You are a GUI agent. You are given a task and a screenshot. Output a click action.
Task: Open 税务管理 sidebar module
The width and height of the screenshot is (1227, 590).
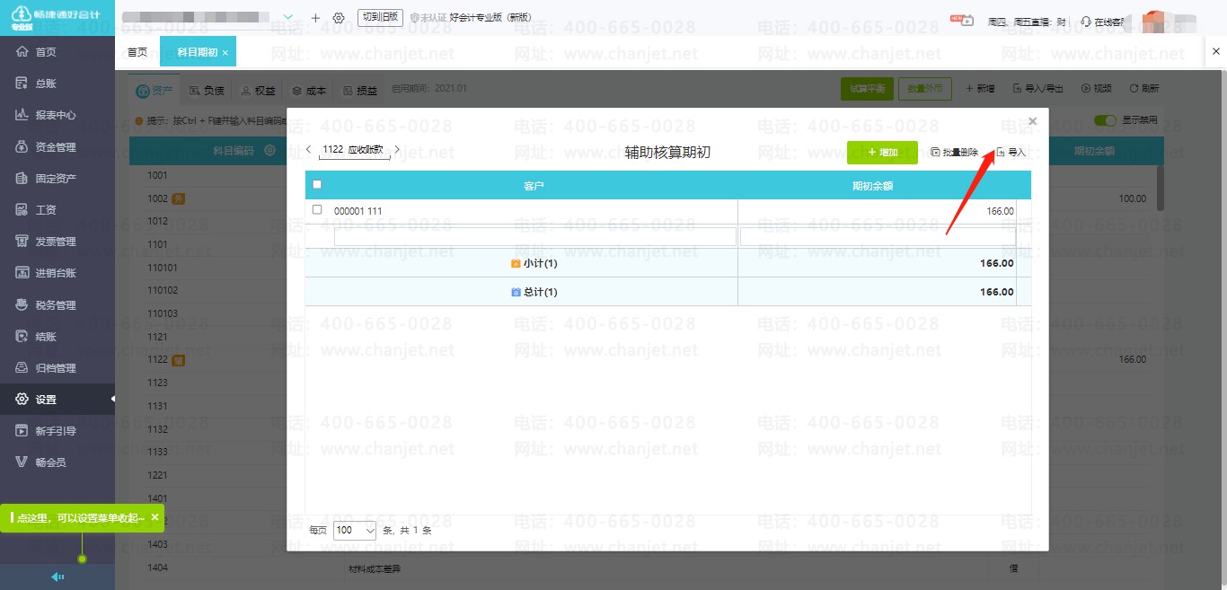[55, 305]
